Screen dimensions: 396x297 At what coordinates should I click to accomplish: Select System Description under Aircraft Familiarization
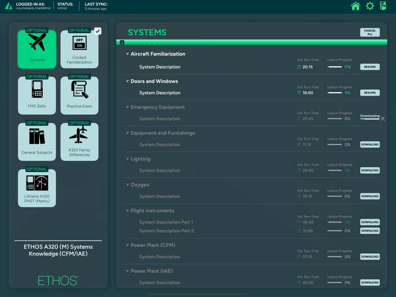tap(160, 67)
